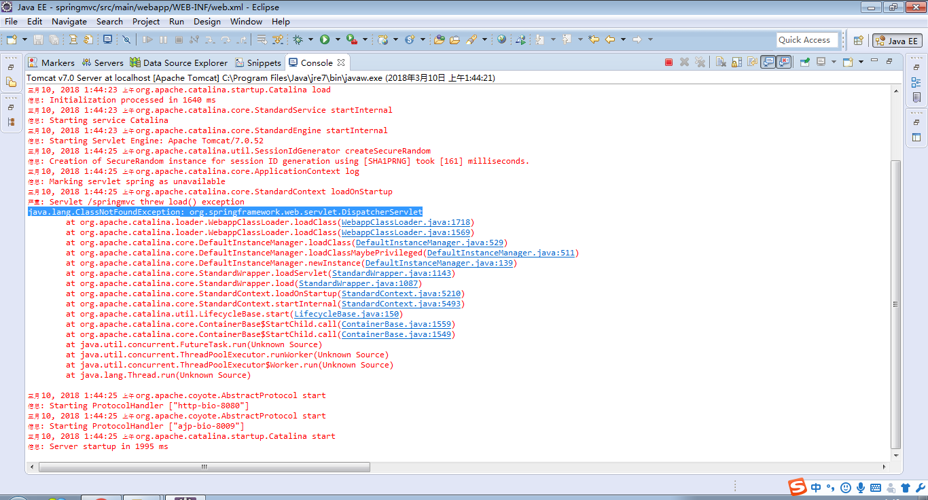The height and width of the screenshot is (500, 928).
Task: Toggle the Scroll Lock icon in Console
Action: [x=737, y=62]
